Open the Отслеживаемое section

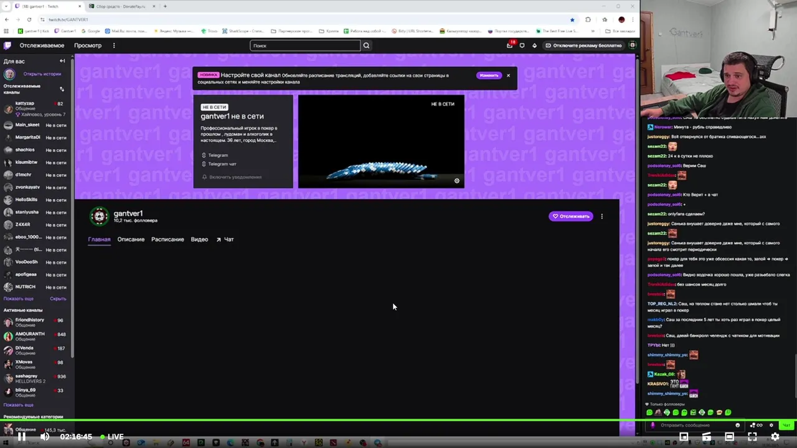point(42,45)
